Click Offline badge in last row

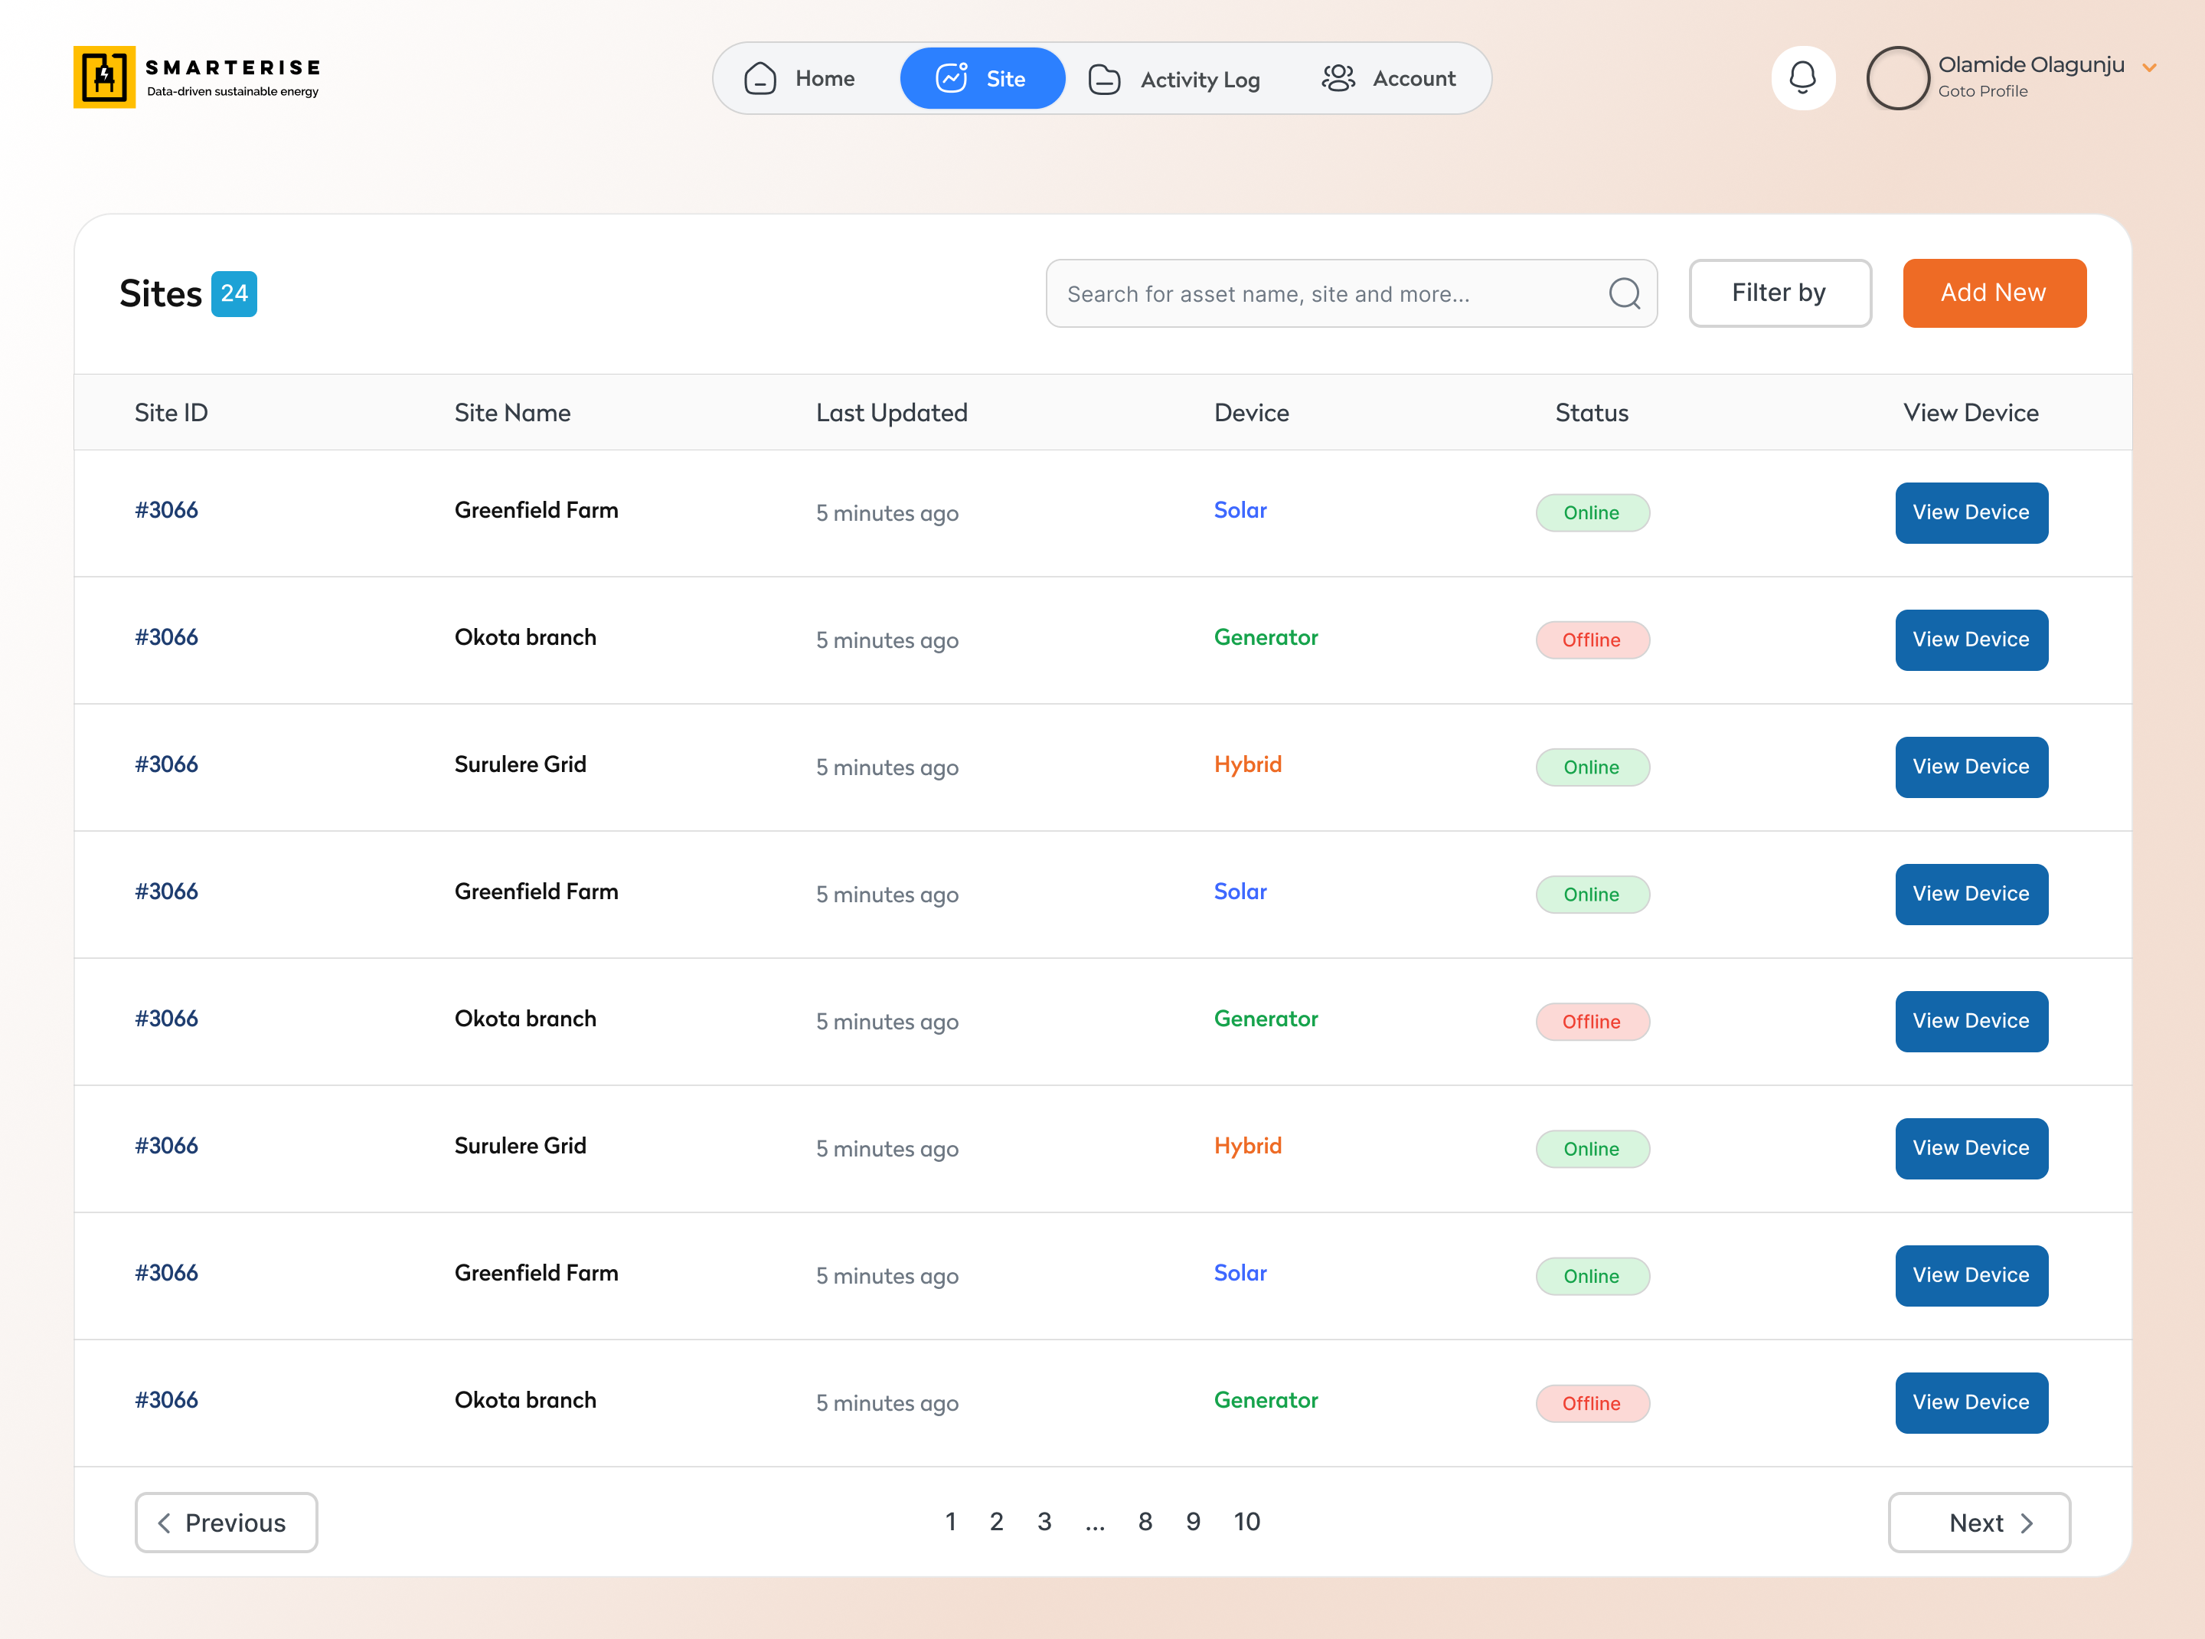(1592, 1403)
